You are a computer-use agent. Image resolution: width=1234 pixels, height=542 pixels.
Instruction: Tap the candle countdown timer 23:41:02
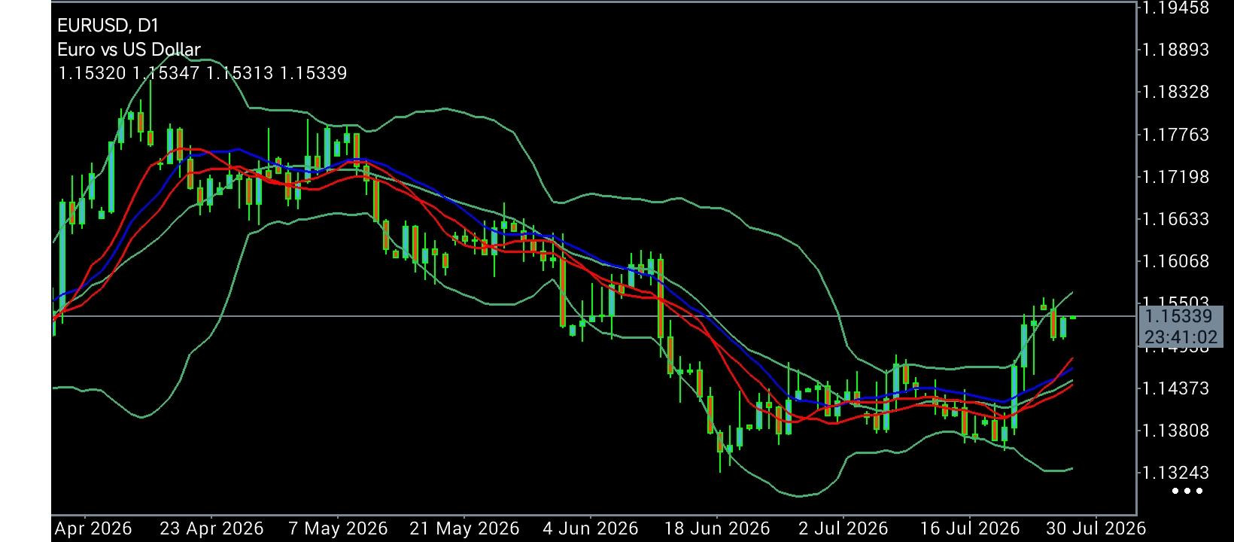[x=1181, y=337]
